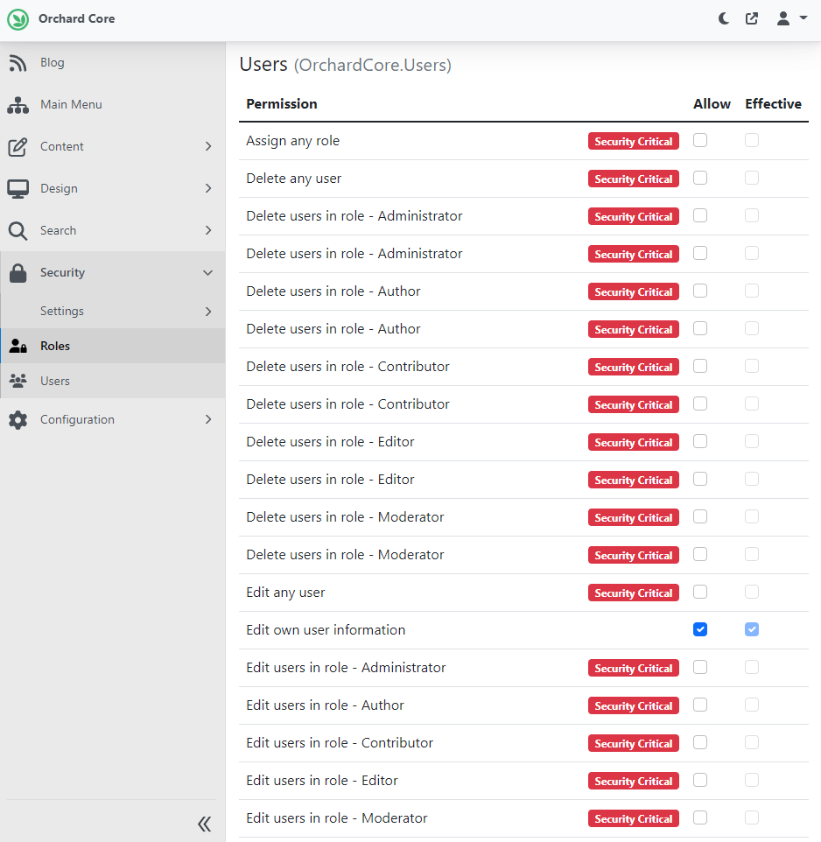Screen dimensions: 821x842
Task: Expand the Settings submenu chevron
Action: (x=208, y=312)
